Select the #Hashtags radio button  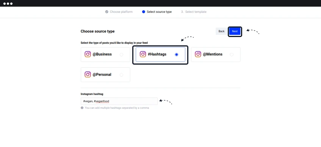click(x=177, y=54)
